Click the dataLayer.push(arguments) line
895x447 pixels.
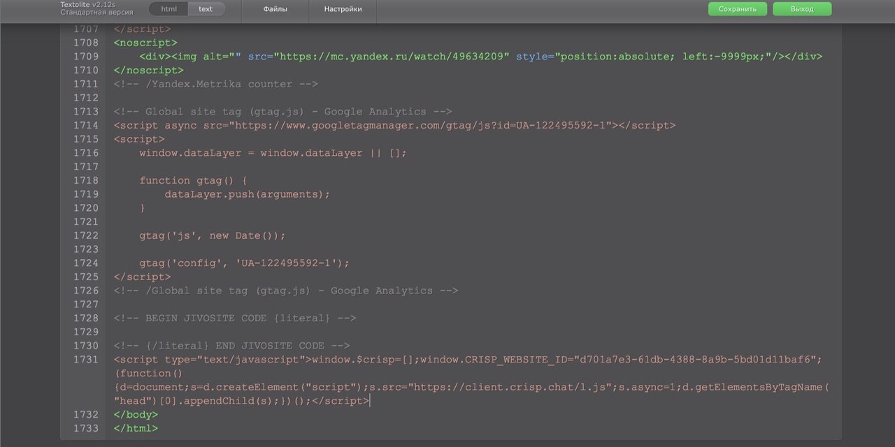tap(247, 194)
